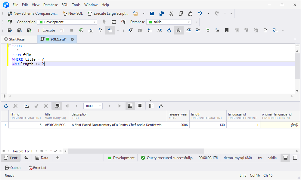Click the disconnect icon with red X
Viewport: 301px width, 180px height.
[123, 22]
